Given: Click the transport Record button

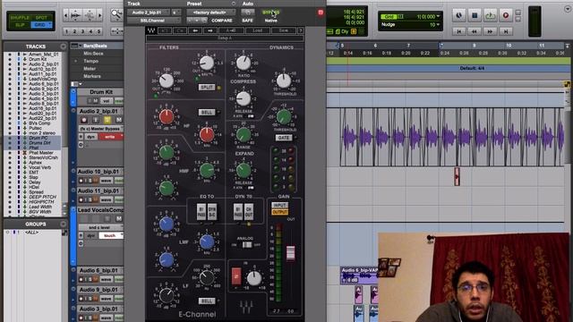Looking at the screenshot, I should point(505,15).
